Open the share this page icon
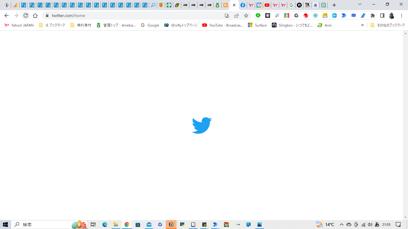This screenshot has width=408, height=229. tap(237, 16)
